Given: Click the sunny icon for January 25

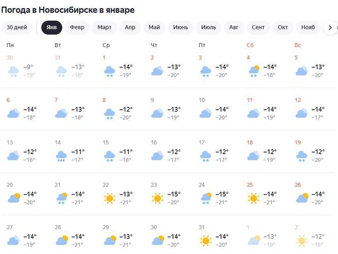Looking at the screenshot, I should pos(253,198).
